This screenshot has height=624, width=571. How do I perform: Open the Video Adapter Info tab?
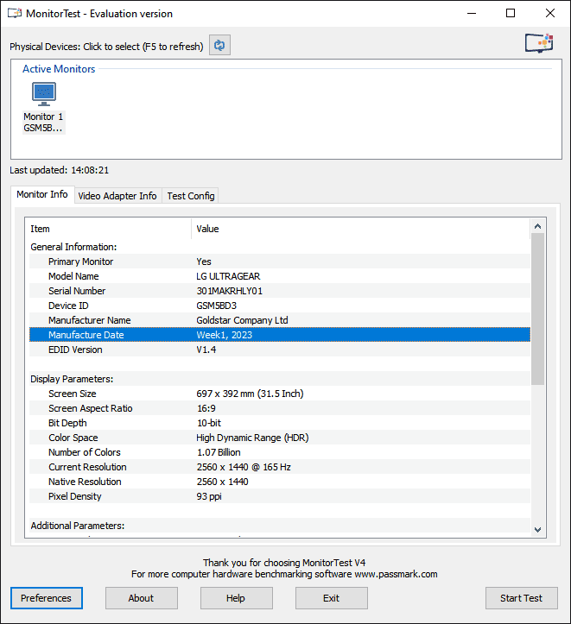(117, 196)
